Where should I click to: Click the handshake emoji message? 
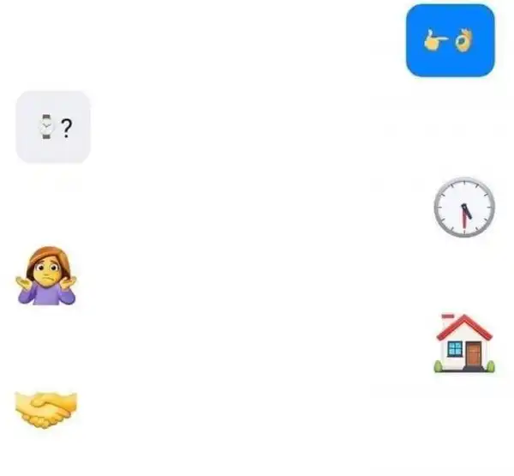[x=46, y=410]
